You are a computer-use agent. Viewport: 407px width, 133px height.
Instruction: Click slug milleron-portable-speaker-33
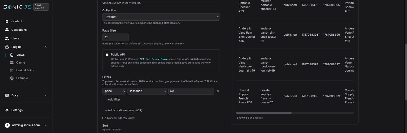pyautogui.click(x=268, y=5)
